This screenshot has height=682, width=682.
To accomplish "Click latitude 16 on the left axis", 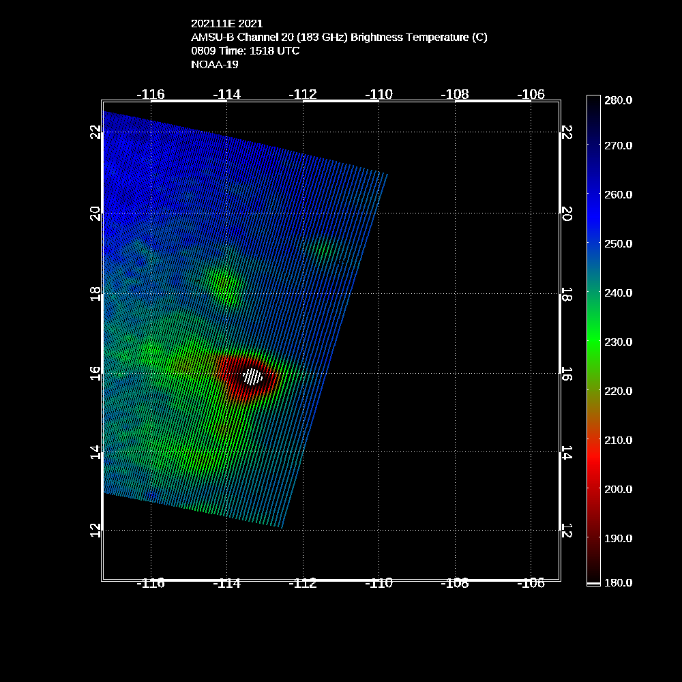I will (x=95, y=374).
